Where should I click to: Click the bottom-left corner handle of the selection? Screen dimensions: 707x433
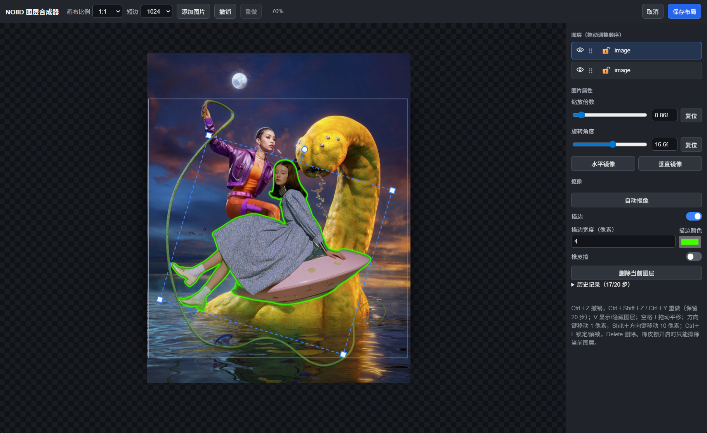click(x=160, y=299)
